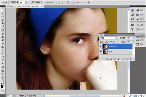Open the 组 auto-select dropdown

[x=26, y=3]
